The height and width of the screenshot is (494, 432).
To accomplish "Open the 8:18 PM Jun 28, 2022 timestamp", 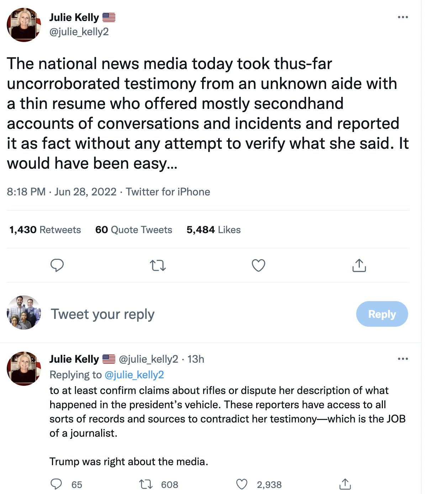I will point(62,192).
